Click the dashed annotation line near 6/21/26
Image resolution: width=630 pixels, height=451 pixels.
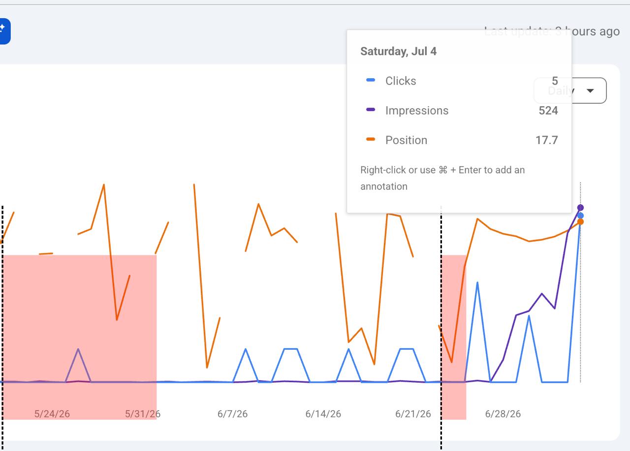pyautogui.click(x=441, y=327)
